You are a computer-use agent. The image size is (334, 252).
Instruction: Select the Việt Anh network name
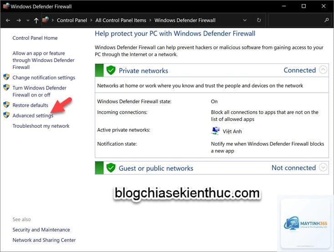tap(232, 131)
